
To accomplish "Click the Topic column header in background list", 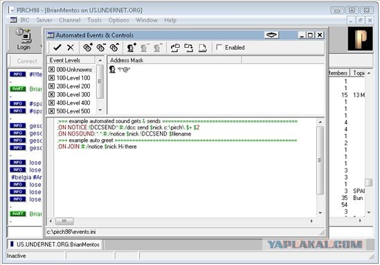I will click(x=358, y=73).
